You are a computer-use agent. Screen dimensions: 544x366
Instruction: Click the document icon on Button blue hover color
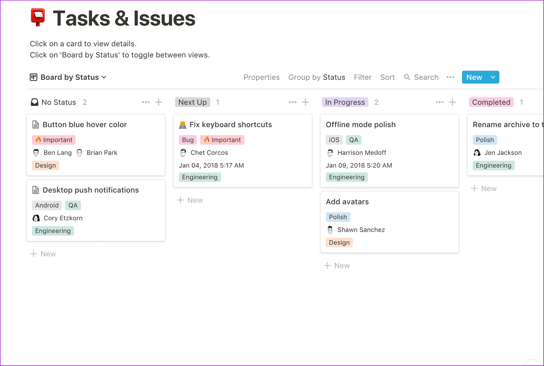[x=36, y=124]
